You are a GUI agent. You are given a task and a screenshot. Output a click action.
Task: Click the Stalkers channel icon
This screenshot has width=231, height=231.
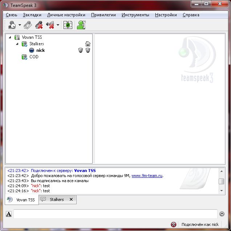[x=24, y=44]
